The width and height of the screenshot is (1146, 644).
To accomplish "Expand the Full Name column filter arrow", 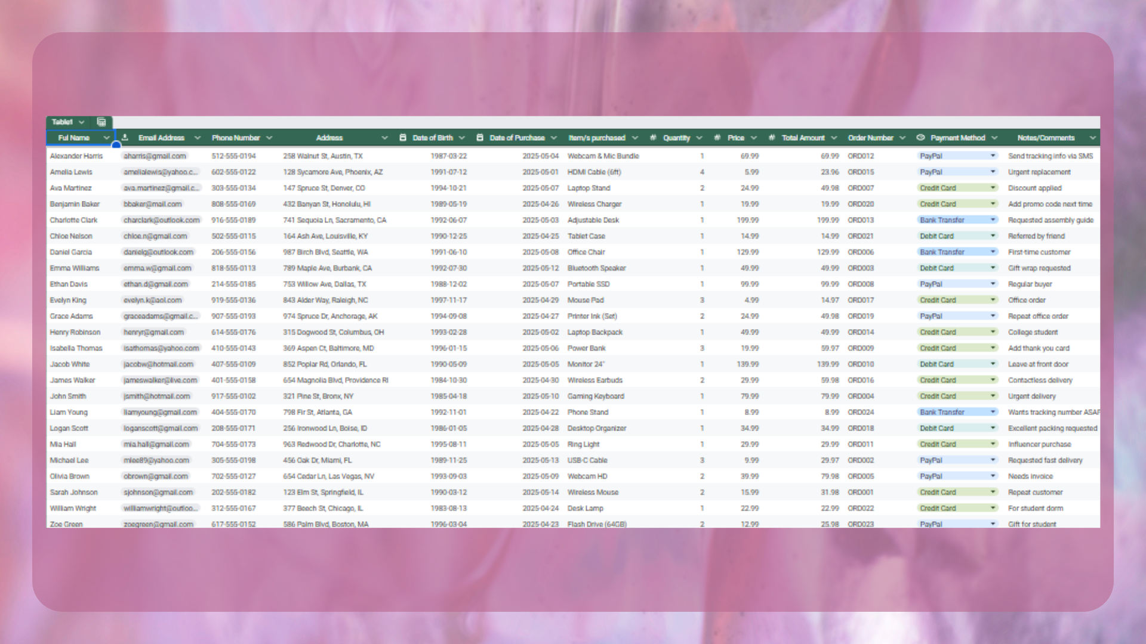I will [x=106, y=138].
